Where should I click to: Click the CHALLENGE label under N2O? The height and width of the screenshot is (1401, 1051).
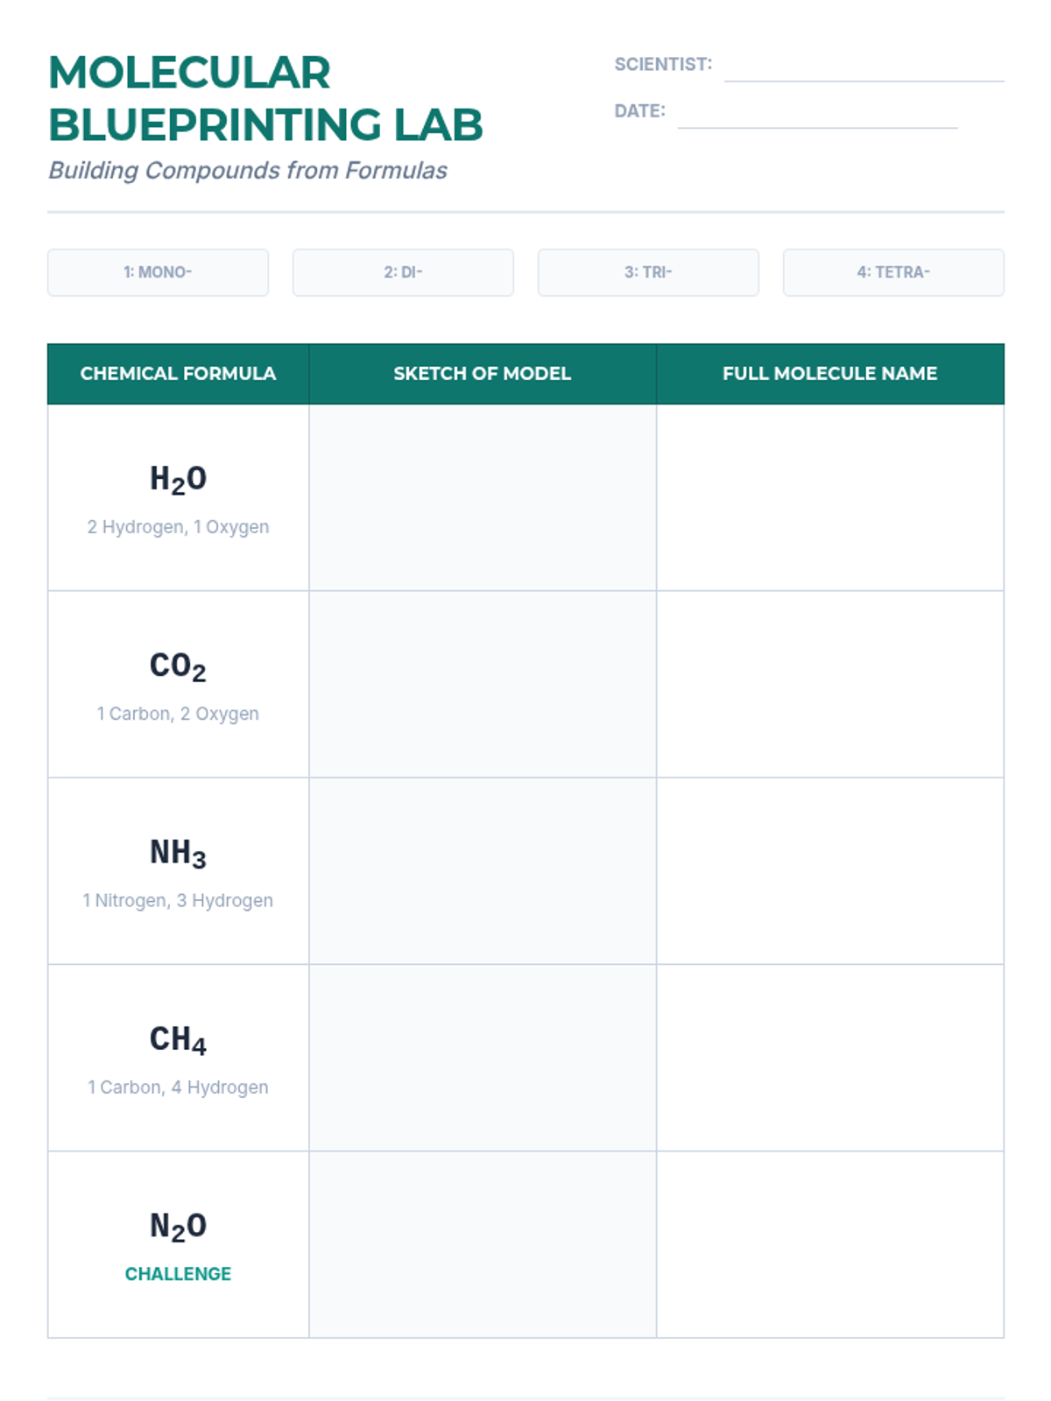click(178, 1274)
